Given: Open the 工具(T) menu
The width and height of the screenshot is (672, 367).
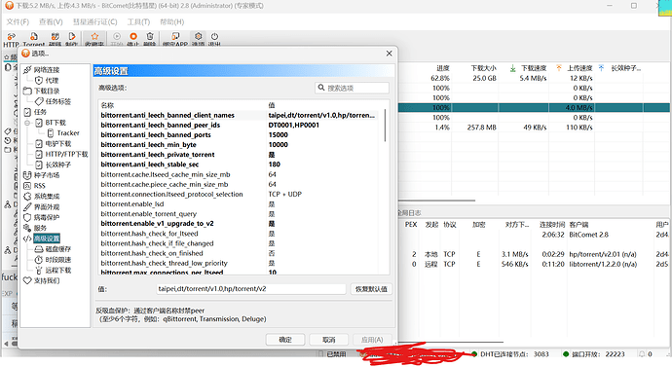Looking at the screenshot, I should [x=138, y=21].
